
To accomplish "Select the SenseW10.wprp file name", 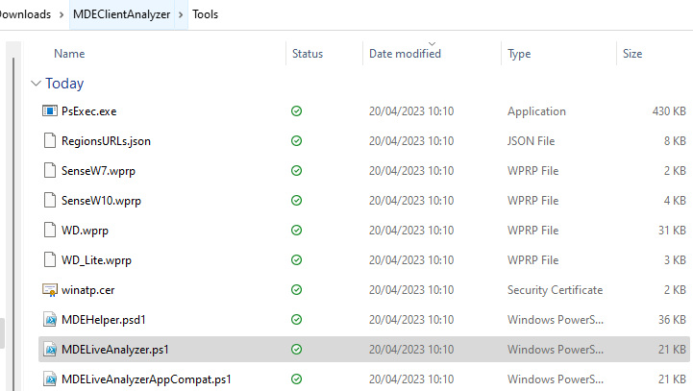I will (x=100, y=201).
